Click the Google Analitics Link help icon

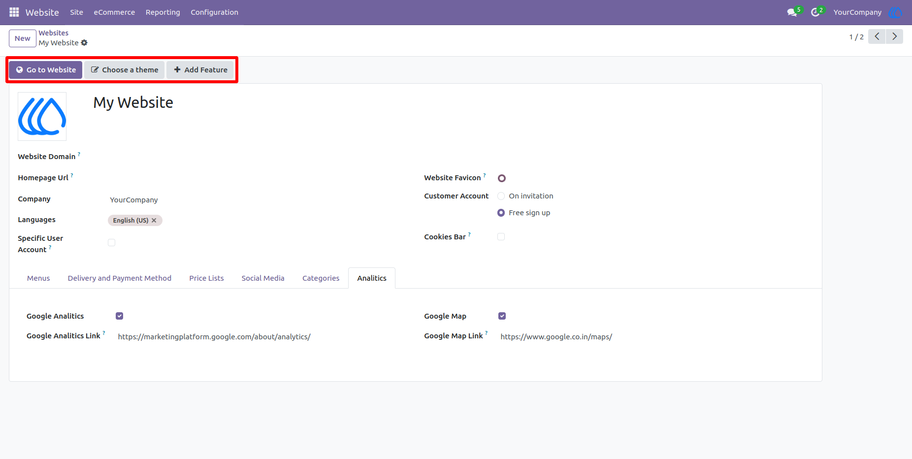click(104, 333)
